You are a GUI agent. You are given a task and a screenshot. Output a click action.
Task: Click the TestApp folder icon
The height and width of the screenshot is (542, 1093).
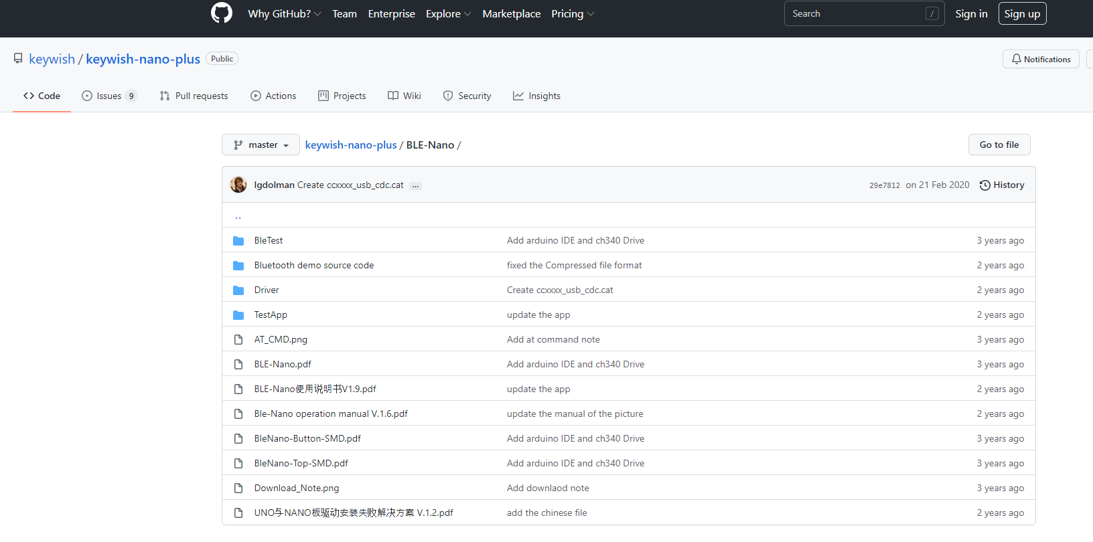tap(238, 314)
